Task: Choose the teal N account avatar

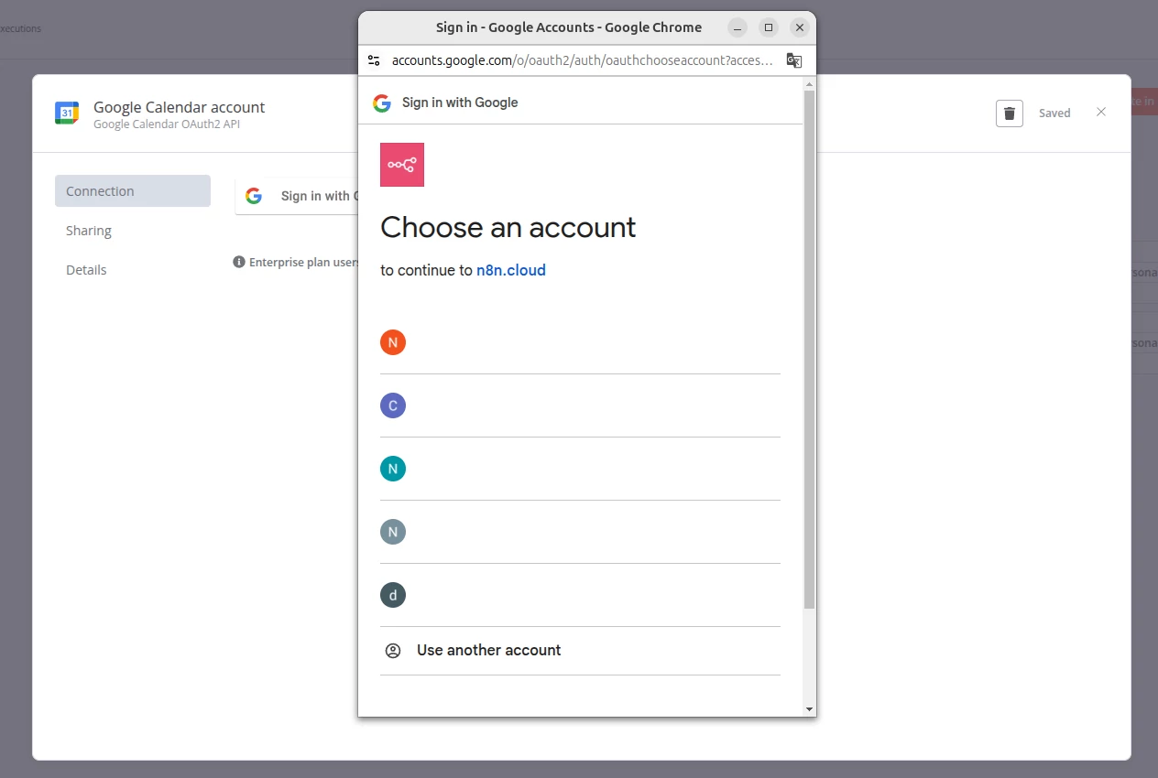Action: tap(393, 469)
